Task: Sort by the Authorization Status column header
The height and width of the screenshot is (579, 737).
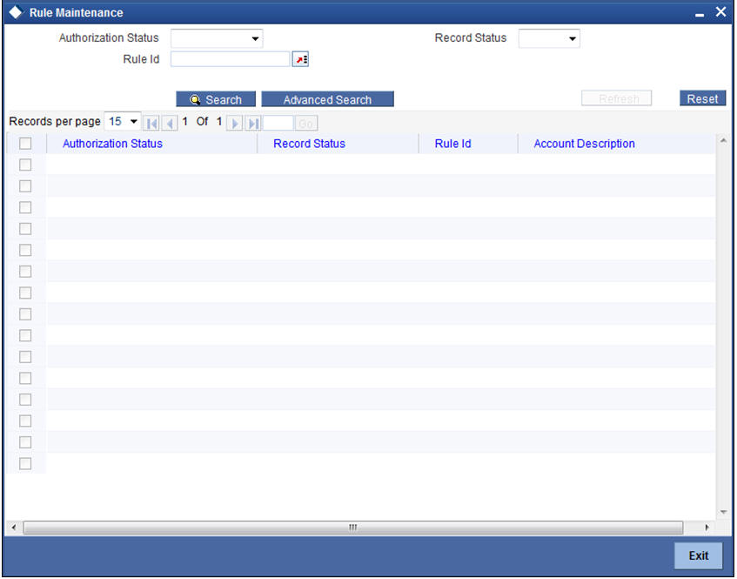Action: click(x=112, y=144)
